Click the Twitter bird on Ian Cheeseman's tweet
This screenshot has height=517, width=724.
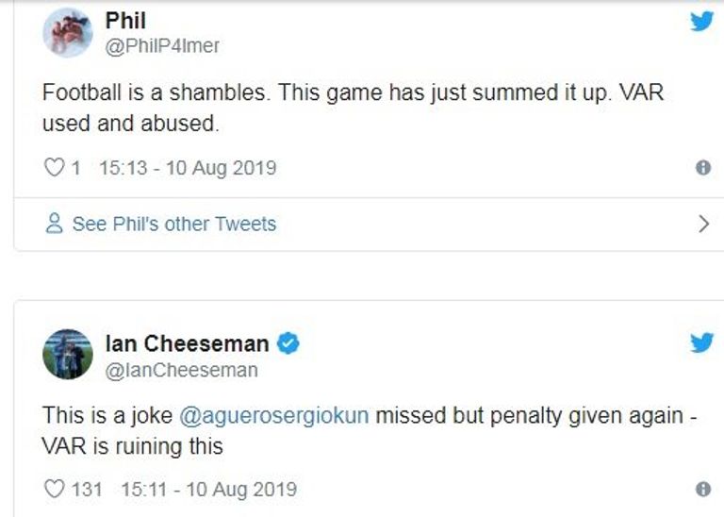[701, 342]
